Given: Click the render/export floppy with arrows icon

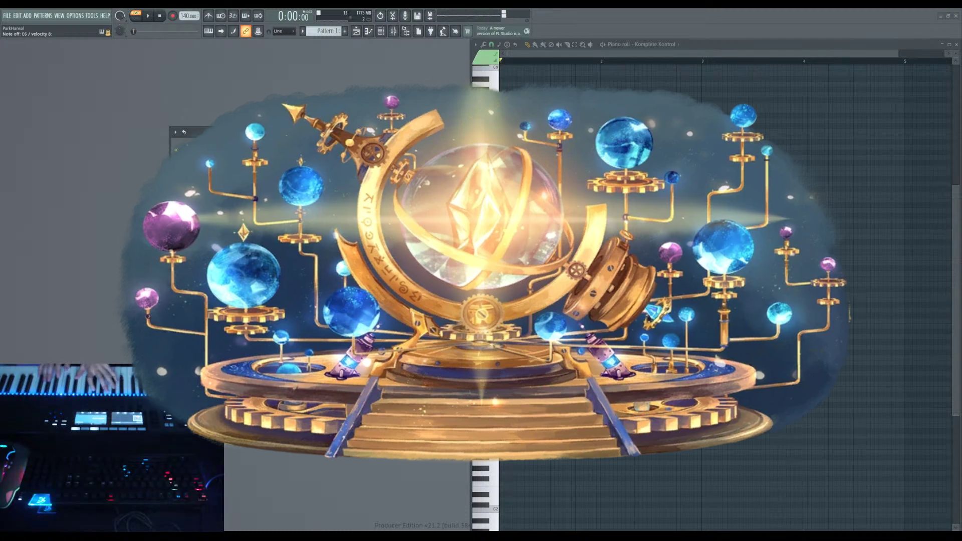Looking at the screenshot, I should pyautogui.click(x=429, y=16).
